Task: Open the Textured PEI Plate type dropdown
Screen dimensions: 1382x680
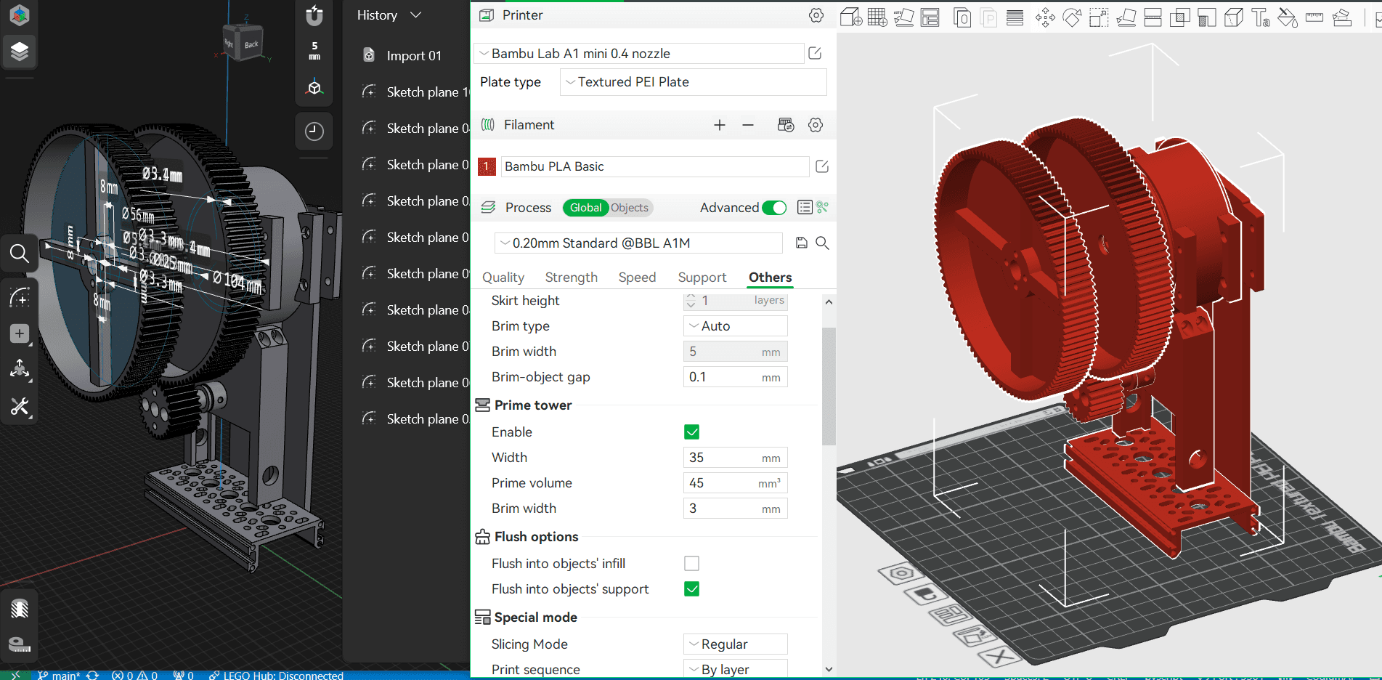Action: pyautogui.click(x=693, y=82)
